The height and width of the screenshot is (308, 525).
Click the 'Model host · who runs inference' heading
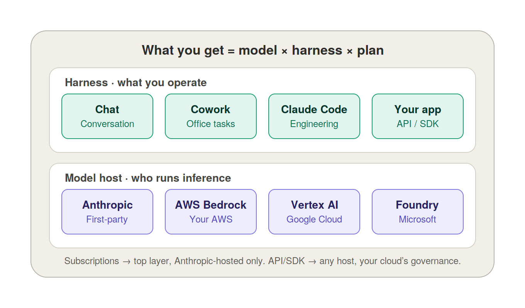[x=148, y=178]
